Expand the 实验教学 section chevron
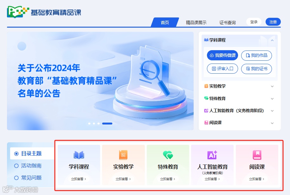Image resolution: width=290 pixels, height=195 pixels. click(272, 86)
